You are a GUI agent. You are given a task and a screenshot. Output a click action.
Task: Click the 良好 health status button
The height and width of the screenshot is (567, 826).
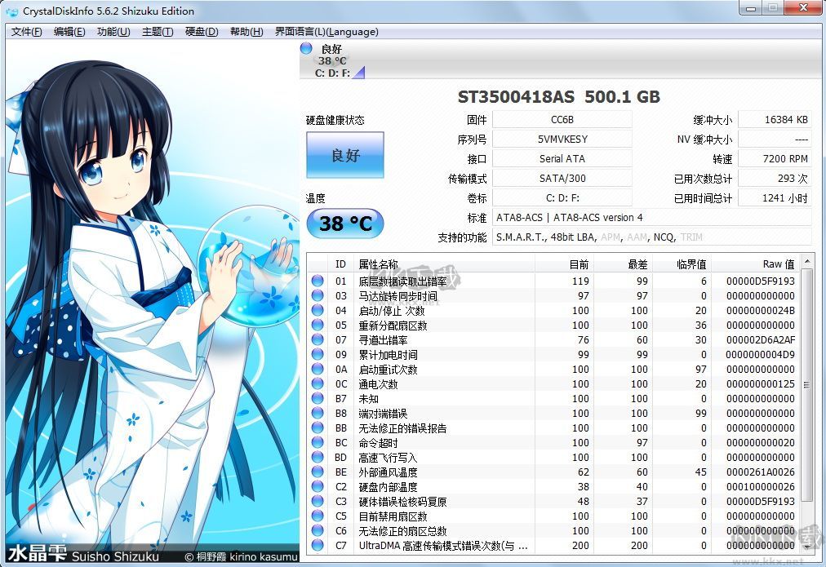344,155
